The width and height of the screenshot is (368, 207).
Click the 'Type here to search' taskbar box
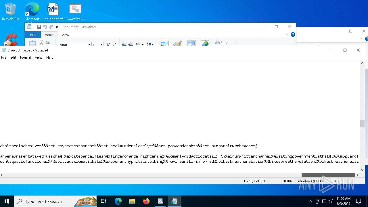click(x=55, y=201)
